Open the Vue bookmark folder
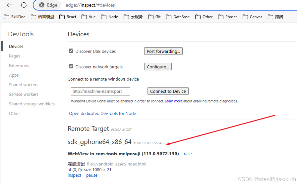The width and height of the screenshot is (297, 184). [89, 17]
